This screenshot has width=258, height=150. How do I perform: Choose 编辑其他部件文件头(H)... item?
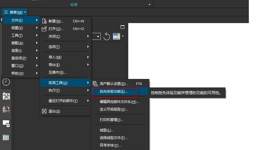(x=120, y=102)
